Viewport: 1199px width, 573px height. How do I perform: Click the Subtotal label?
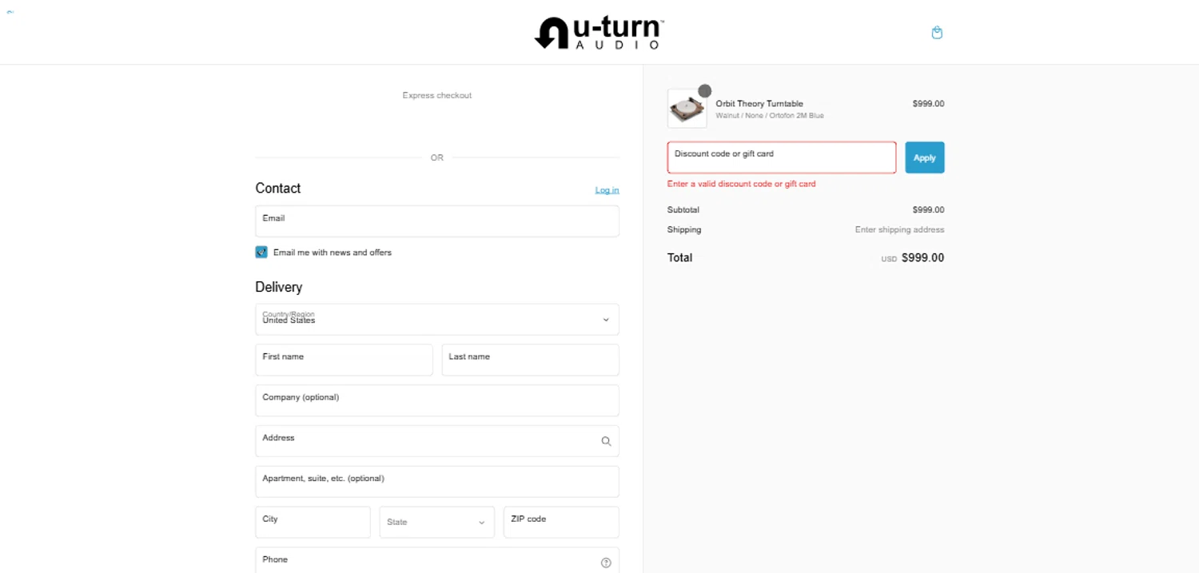click(683, 210)
